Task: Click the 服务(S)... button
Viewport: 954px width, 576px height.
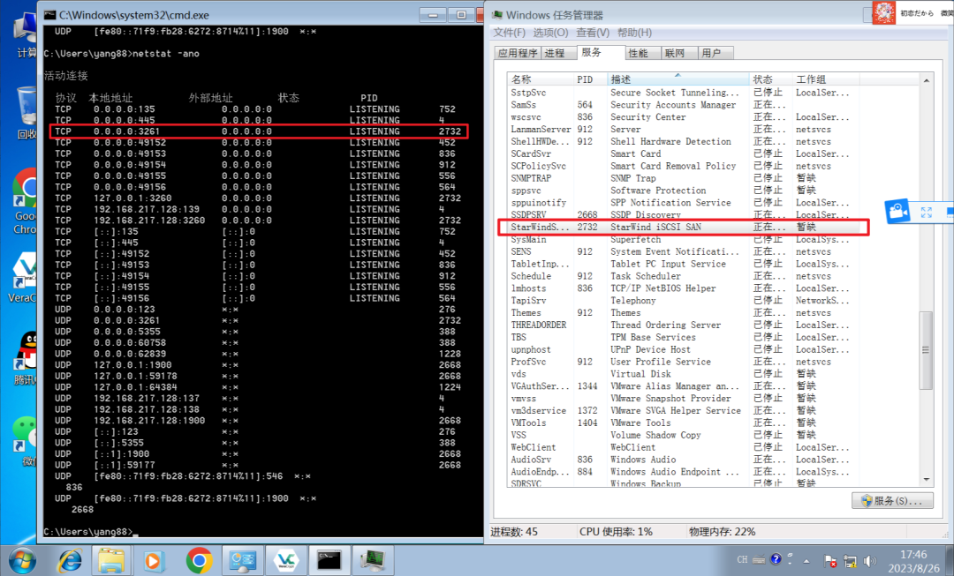Action: [892, 501]
